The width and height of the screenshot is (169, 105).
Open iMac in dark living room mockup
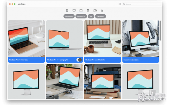(103, 82)
